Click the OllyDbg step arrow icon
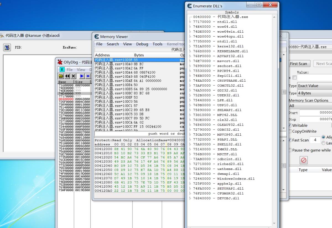 click(x=88, y=76)
